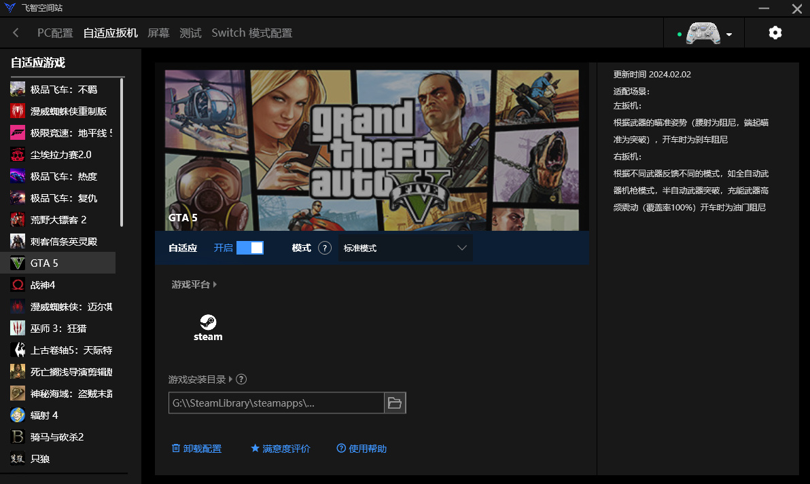Select 战神4 in the game list
810x484 pixels.
(57, 285)
